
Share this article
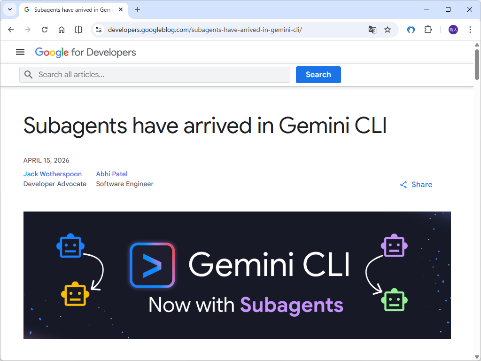click(416, 184)
